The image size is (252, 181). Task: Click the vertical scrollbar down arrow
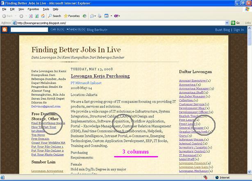(x=250, y=172)
